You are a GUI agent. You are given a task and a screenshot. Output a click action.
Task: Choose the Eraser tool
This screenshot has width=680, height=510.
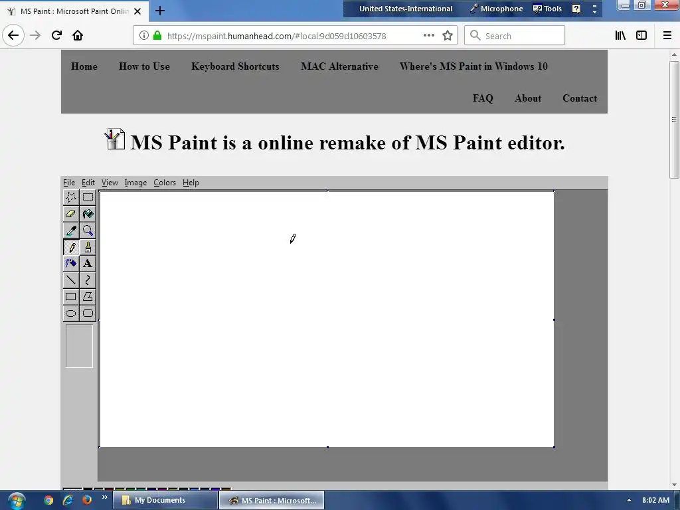click(x=70, y=214)
